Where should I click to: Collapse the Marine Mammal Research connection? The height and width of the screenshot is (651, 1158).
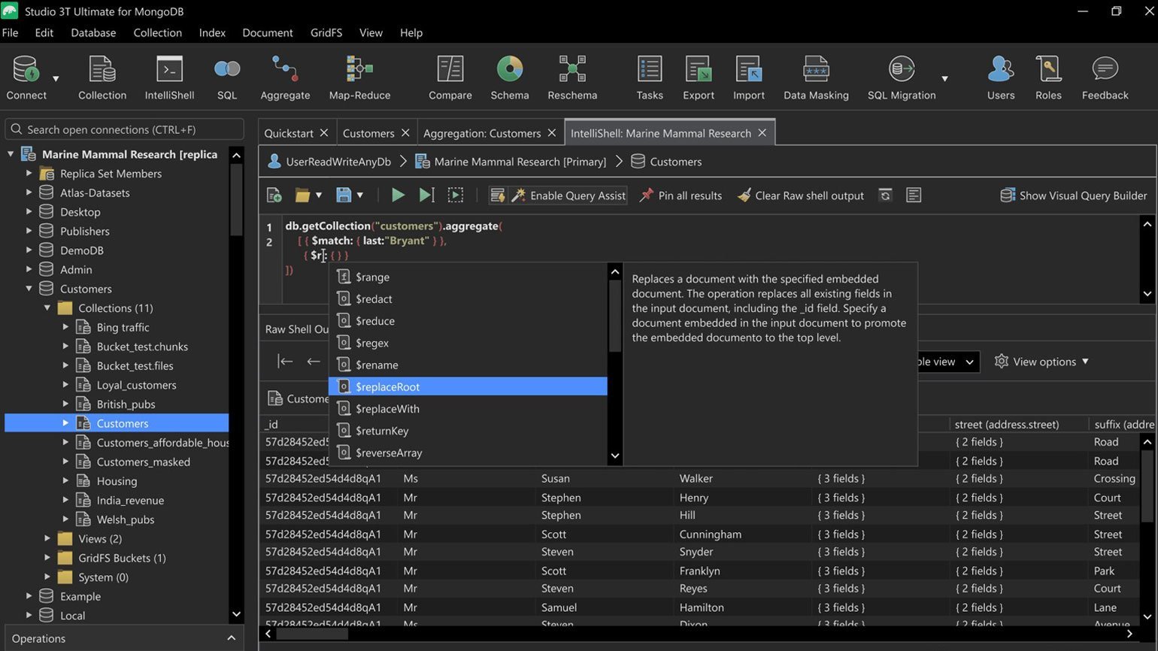(11, 154)
